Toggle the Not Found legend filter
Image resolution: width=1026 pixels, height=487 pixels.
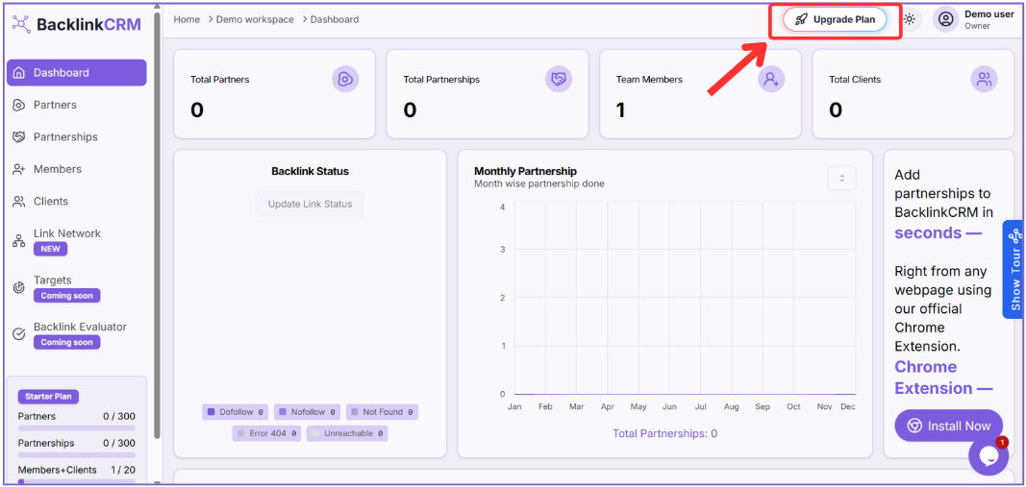[382, 412]
